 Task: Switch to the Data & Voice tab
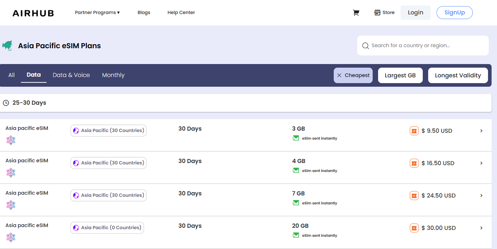pos(71,75)
